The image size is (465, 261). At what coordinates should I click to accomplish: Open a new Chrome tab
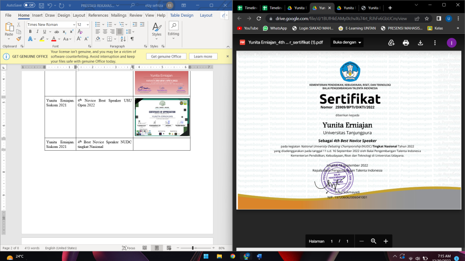click(390, 8)
